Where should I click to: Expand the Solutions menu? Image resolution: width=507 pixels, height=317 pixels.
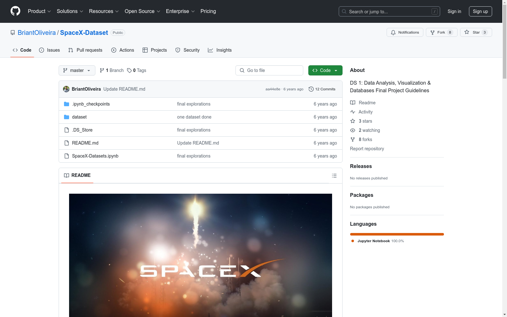point(70,11)
